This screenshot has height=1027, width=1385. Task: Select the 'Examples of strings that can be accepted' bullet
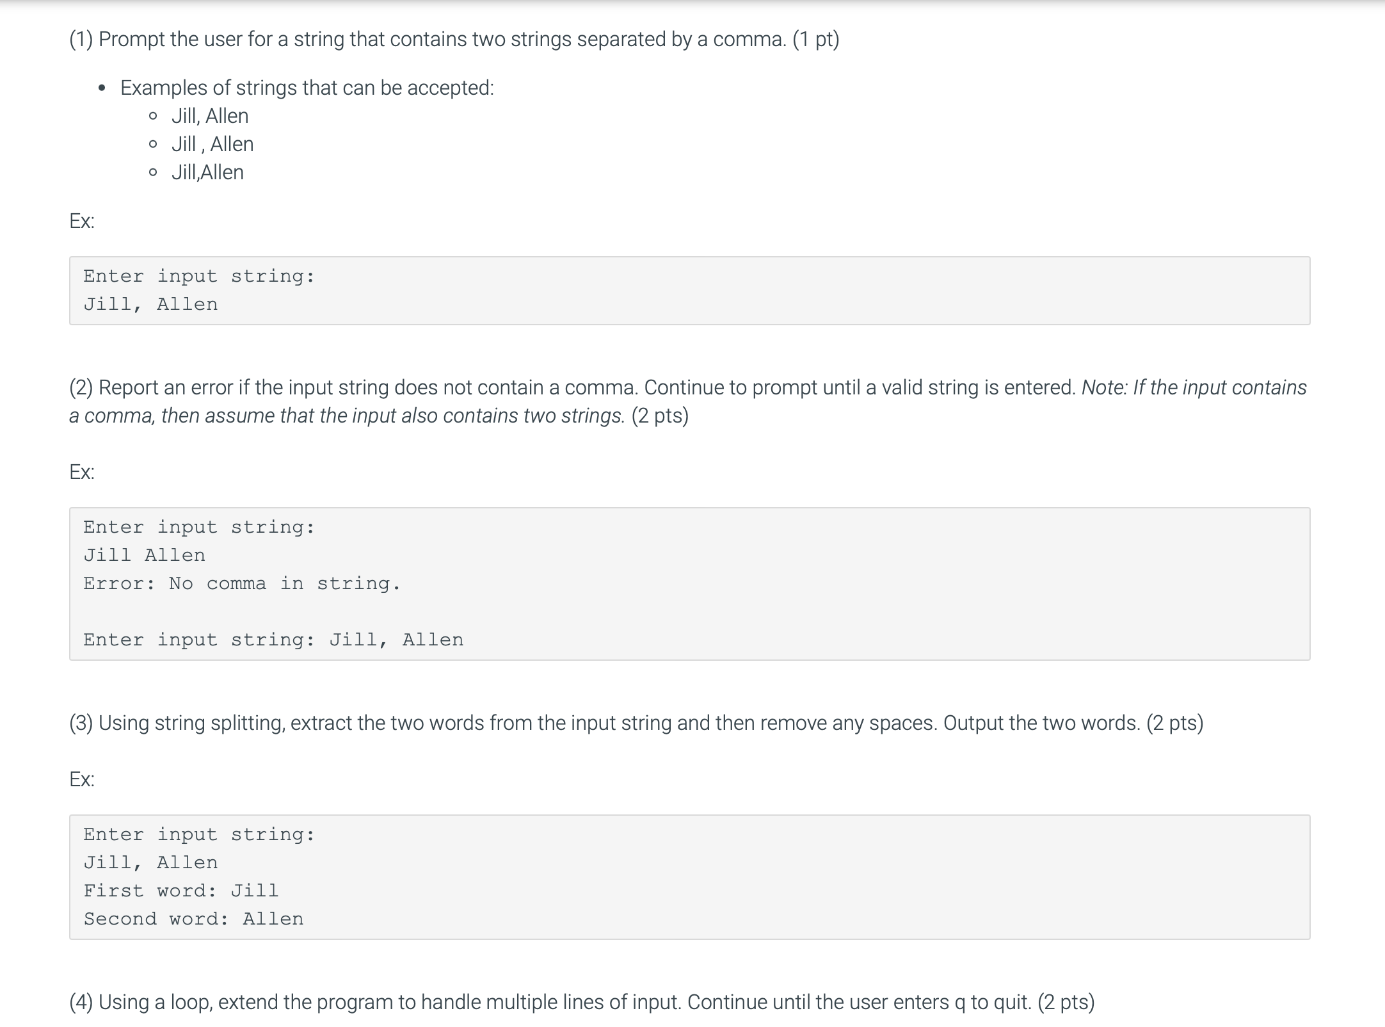(x=307, y=88)
